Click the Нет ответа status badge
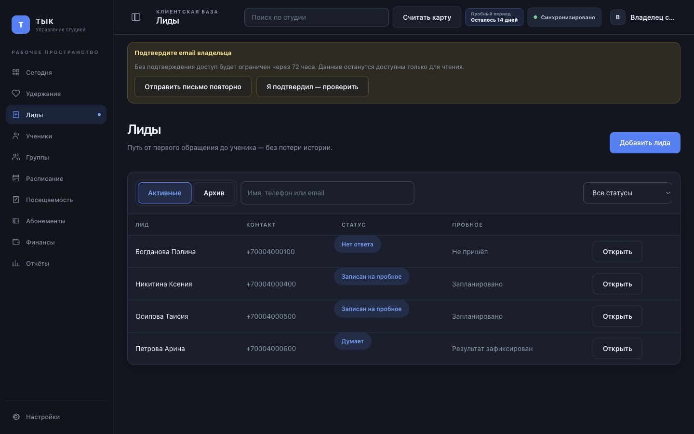694x434 pixels. [358, 244]
